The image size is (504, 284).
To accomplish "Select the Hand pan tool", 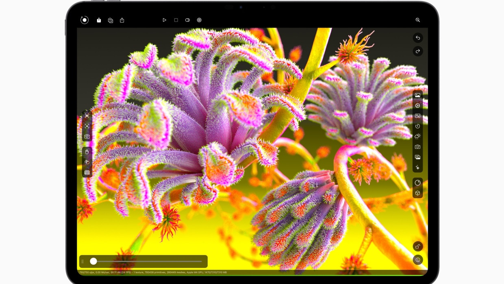I will (x=87, y=151).
